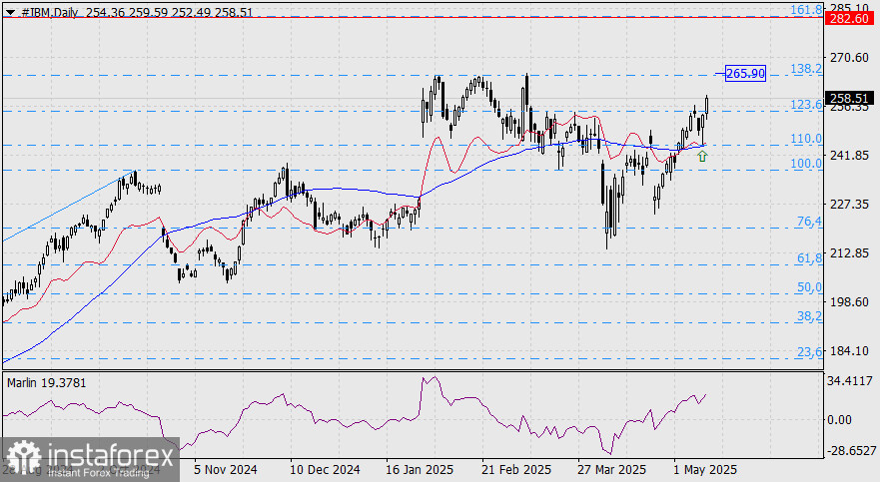Select the 5 Nov 2024 date label
Screen dimensions: 880x482
pyautogui.click(x=226, y=470)
